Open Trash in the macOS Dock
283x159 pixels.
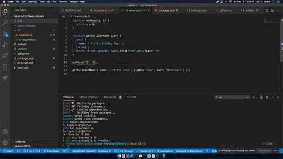click(x=164, y=156)
